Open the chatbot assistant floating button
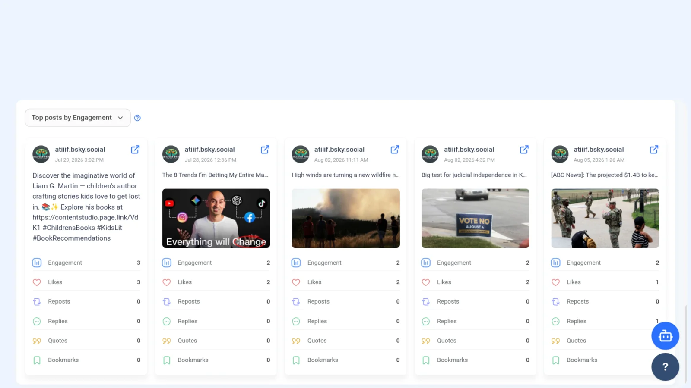The width and height of the screenshot is (691, 388). 665,336
